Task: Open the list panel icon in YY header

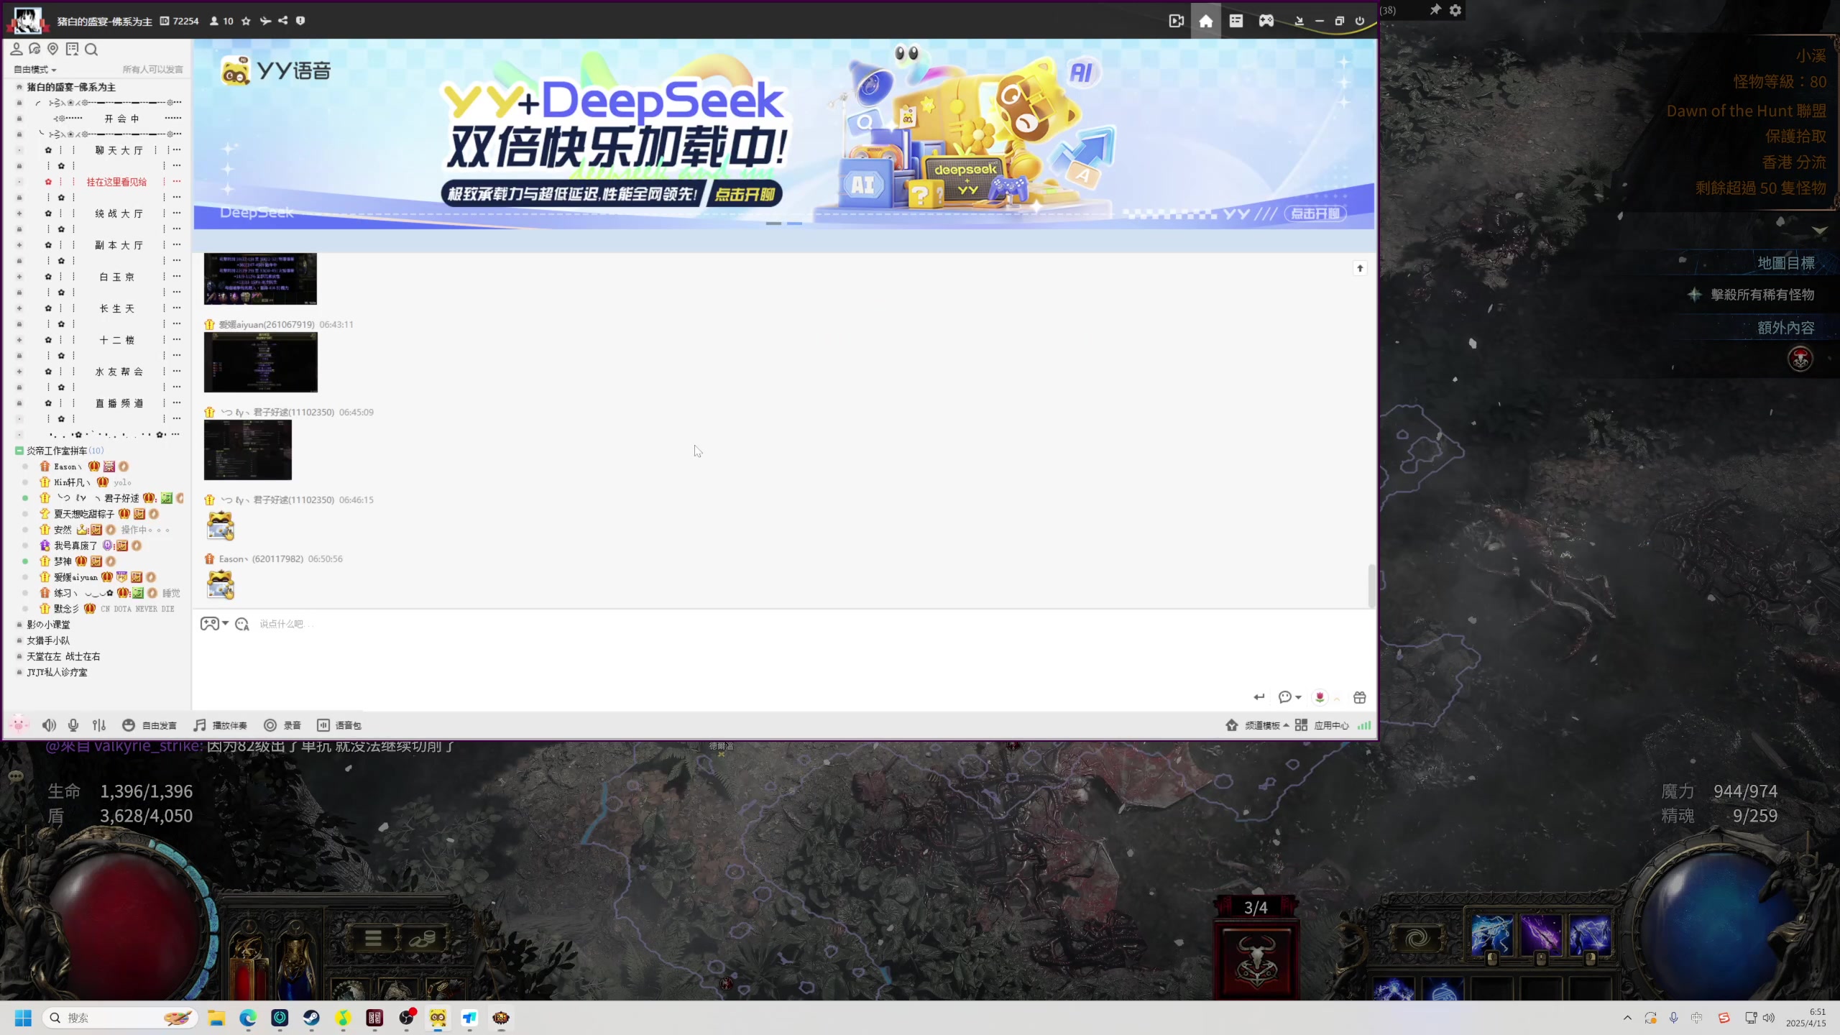Action: click(x=1236, y=21)
